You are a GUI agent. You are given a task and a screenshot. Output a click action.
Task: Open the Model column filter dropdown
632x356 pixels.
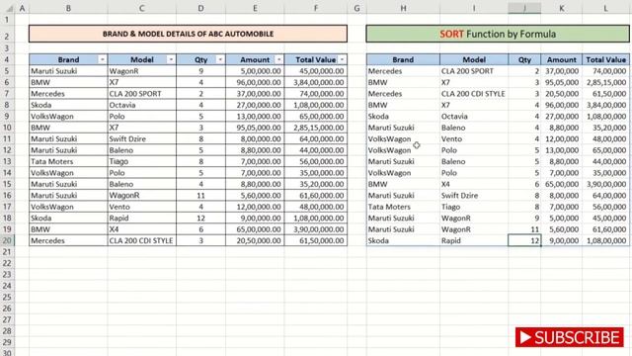click(171, 59)
